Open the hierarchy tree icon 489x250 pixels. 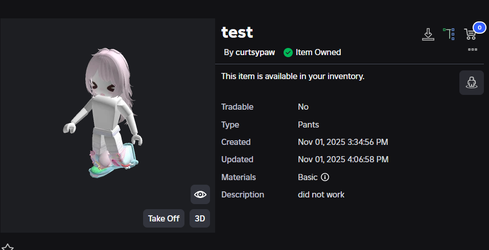click(x=449, y=34)
